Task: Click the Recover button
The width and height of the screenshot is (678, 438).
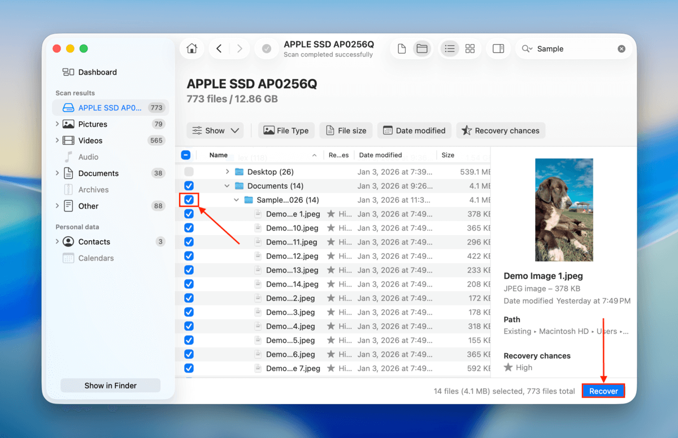Action: click(603, 391)
